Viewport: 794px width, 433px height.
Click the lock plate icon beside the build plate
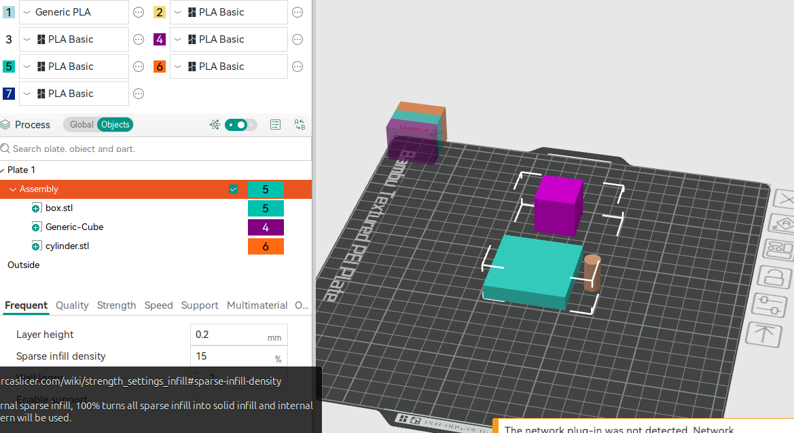click(774, 276)
